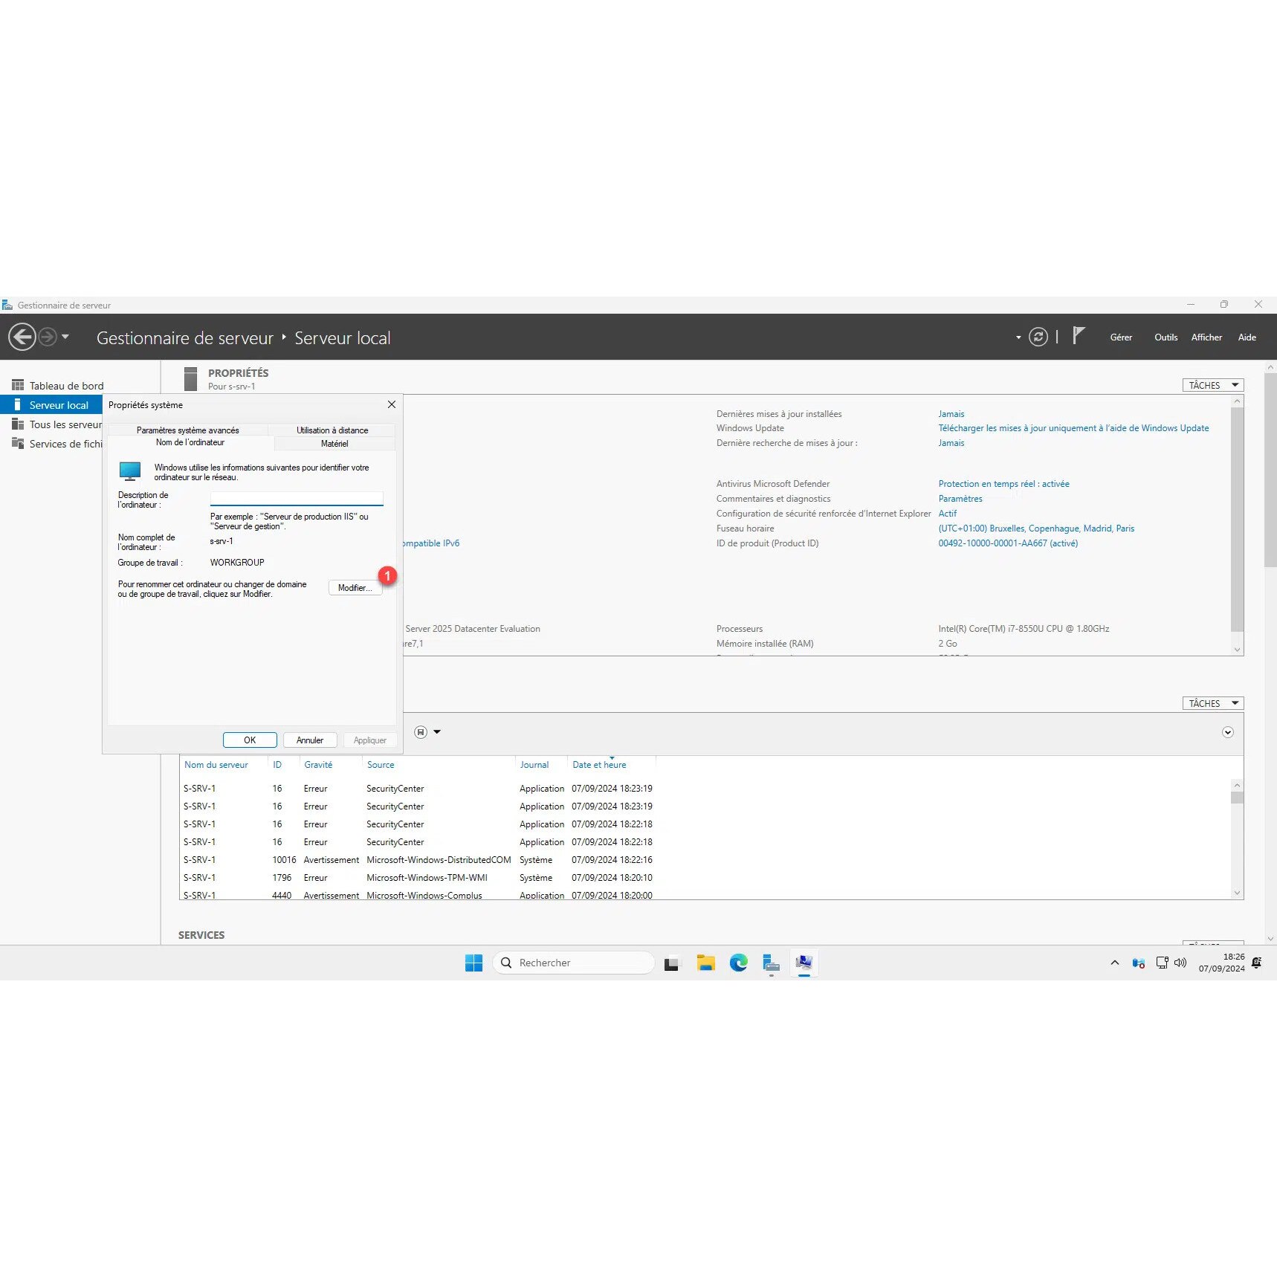Open the Propriétés TÂCHES dropdown
Viewport: 1277px width, 1277px height.
click(1212, 385)
